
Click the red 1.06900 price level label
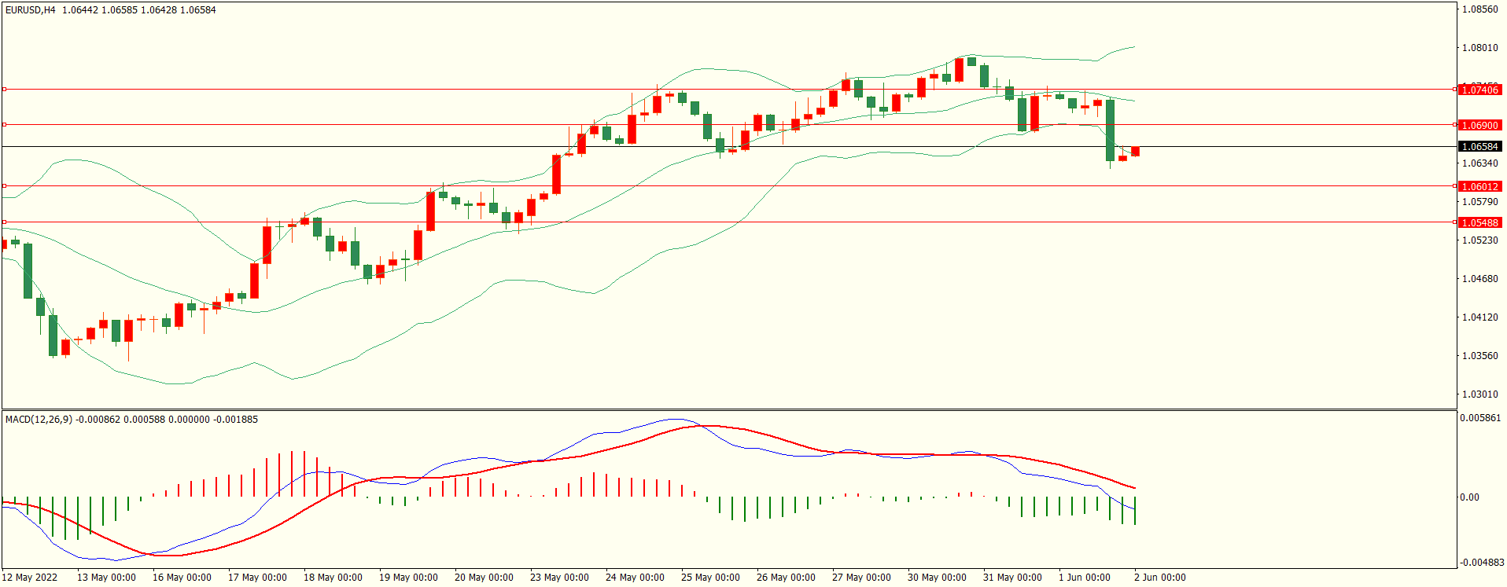point(1479,125)
